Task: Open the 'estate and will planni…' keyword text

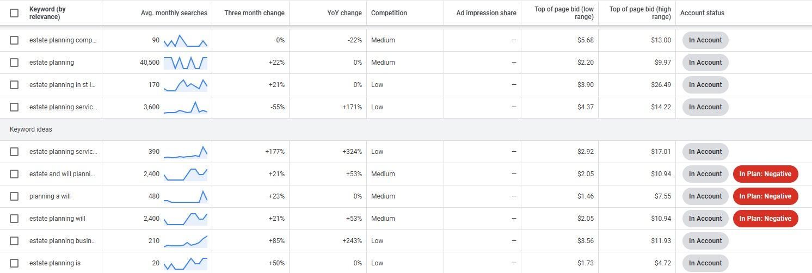Action: [x=63, y=174]
